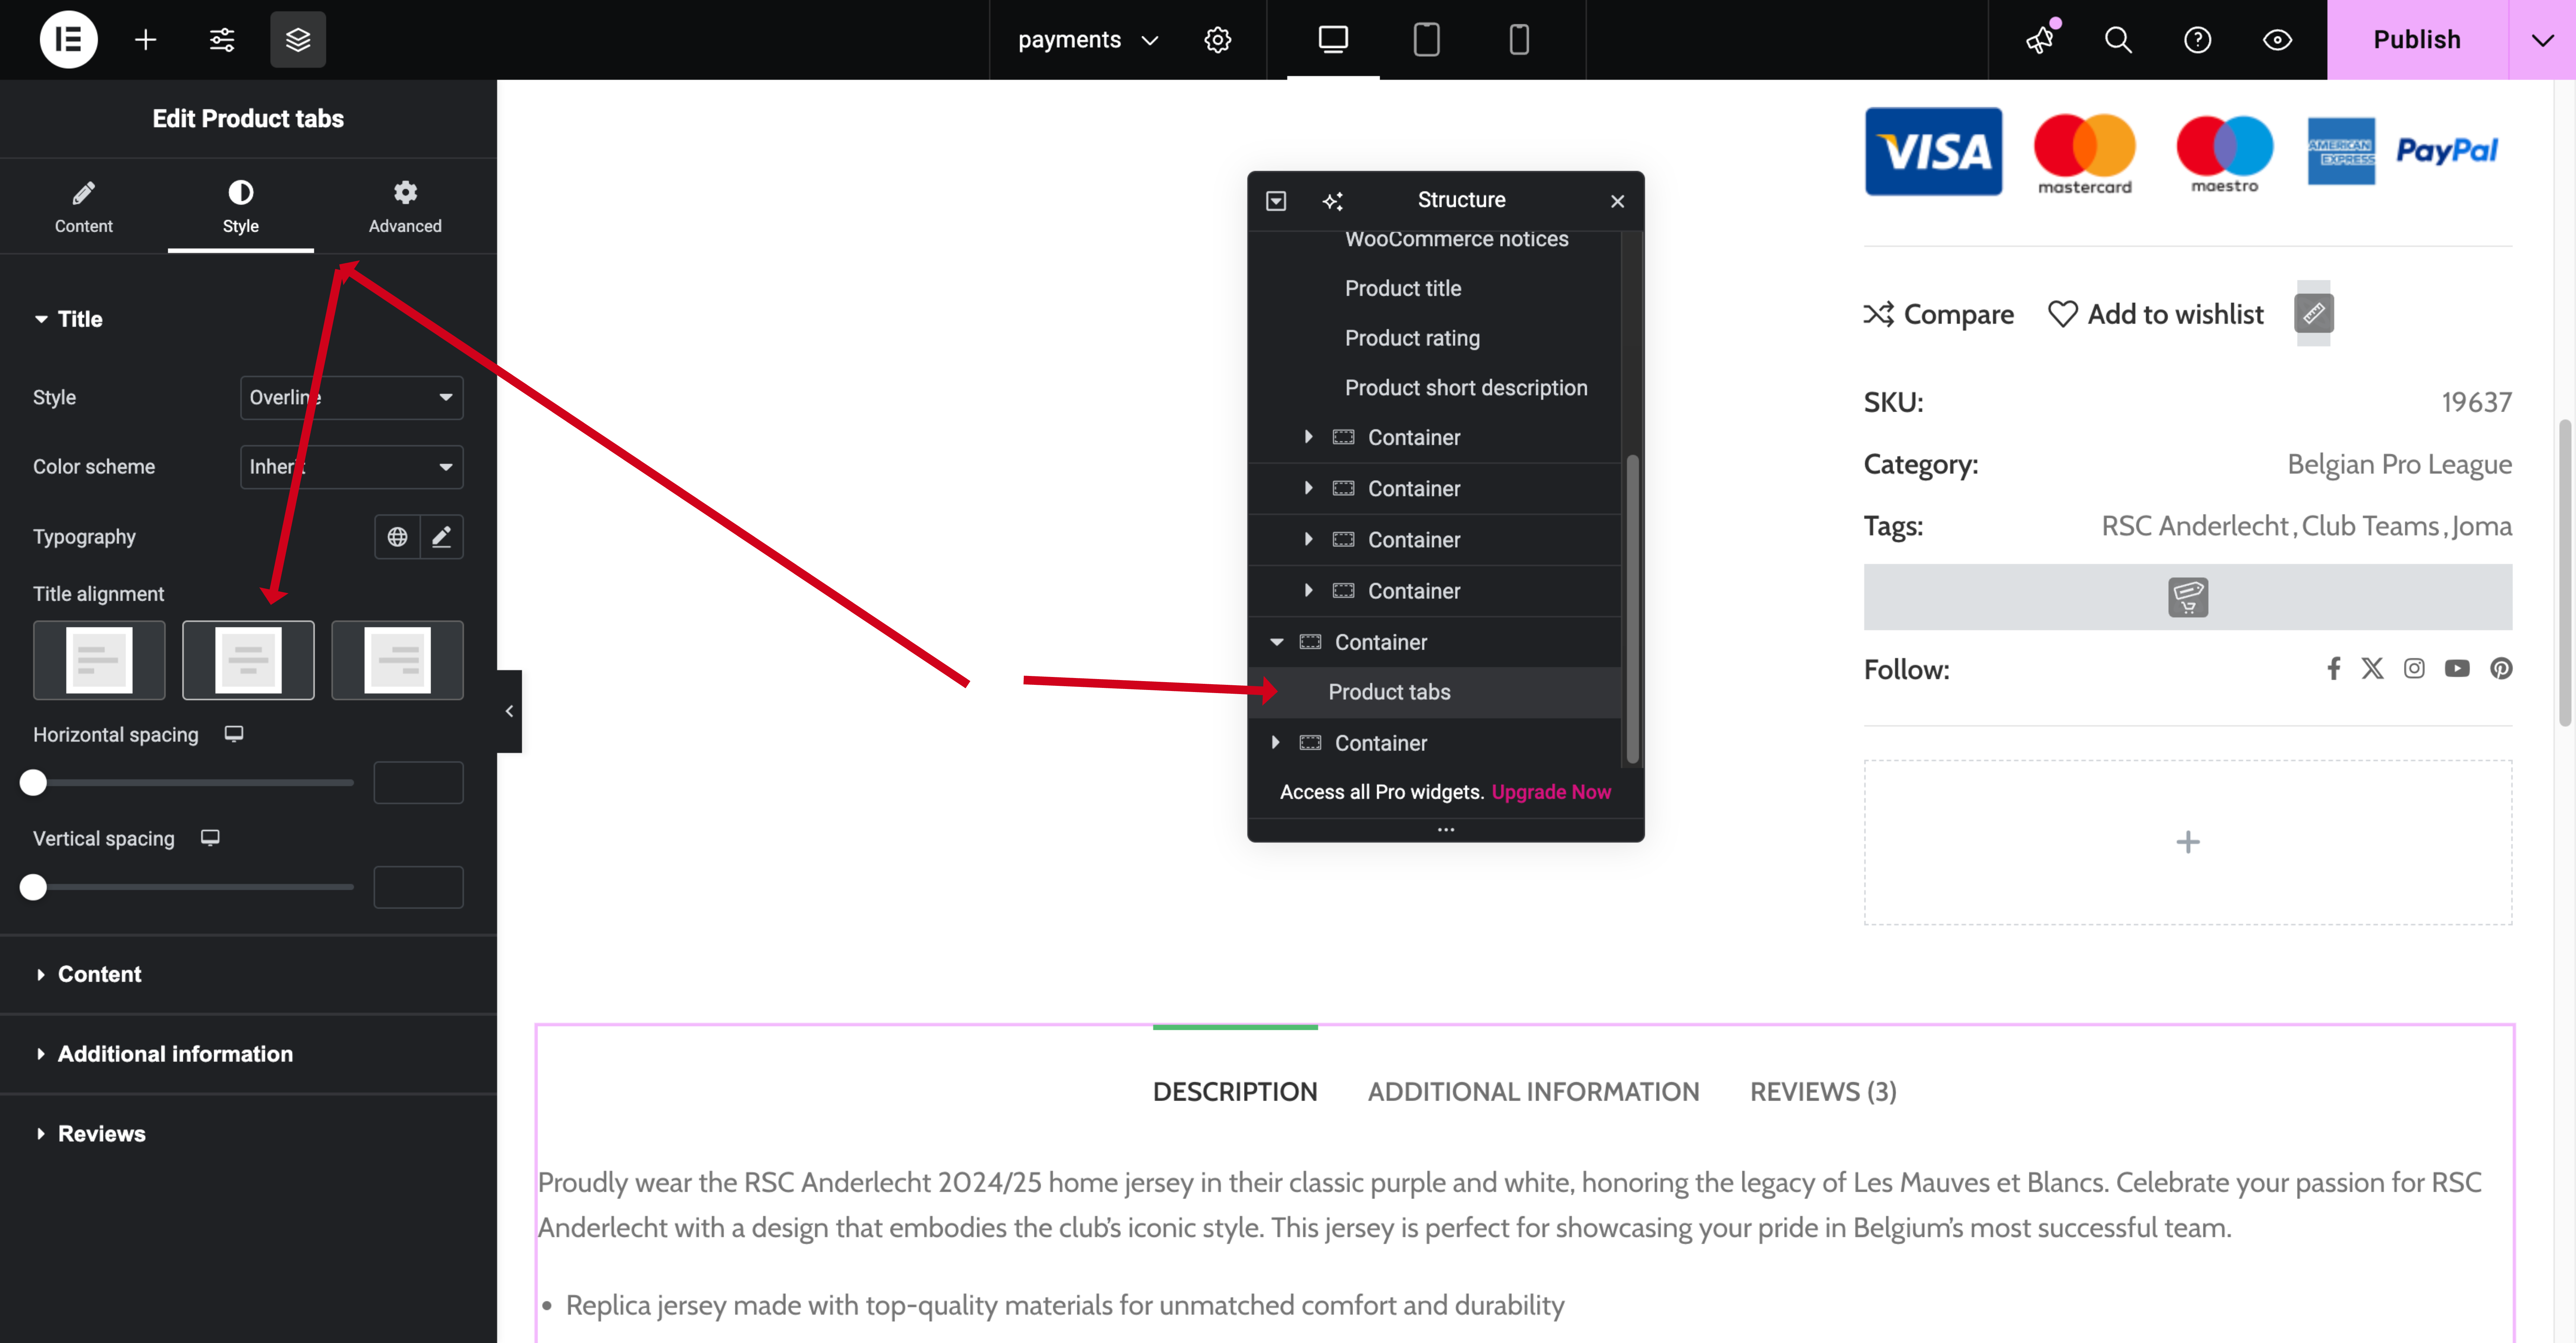2576x1343 pixels.
Task: Set title alignment to center
Action: click(248, 660)
